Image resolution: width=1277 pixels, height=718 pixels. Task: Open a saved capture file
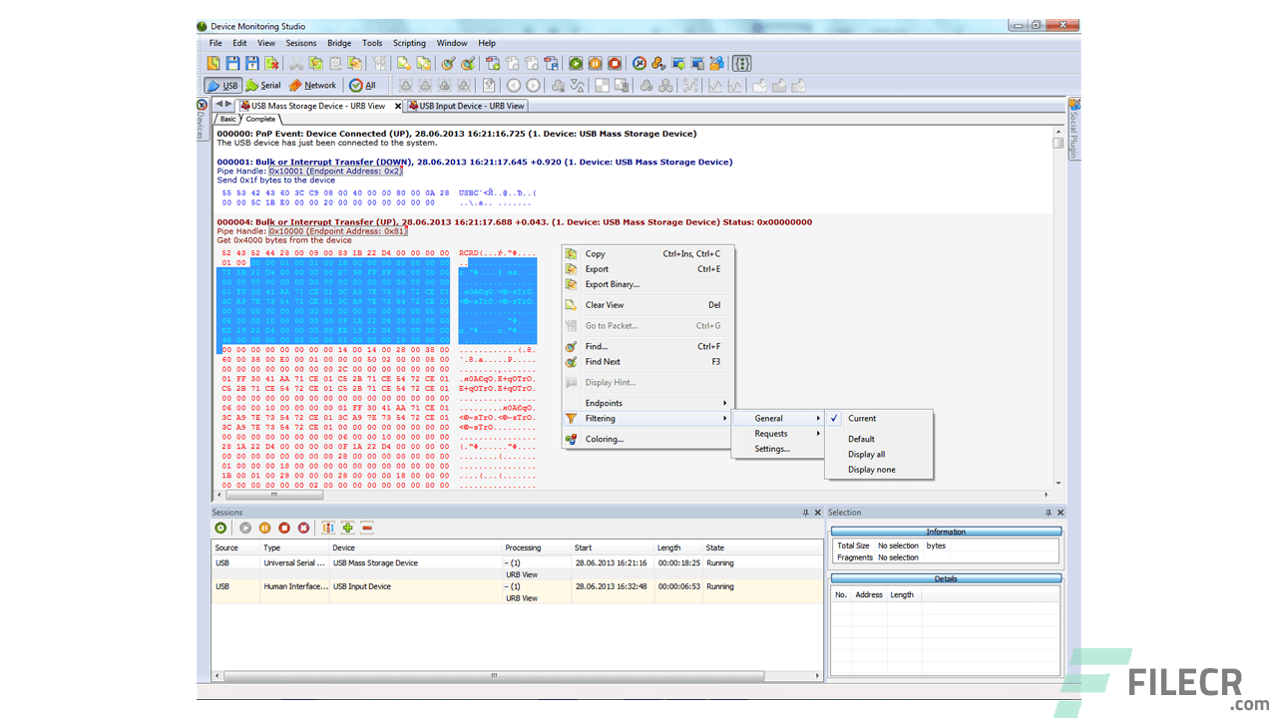click(x=213, y=63)
